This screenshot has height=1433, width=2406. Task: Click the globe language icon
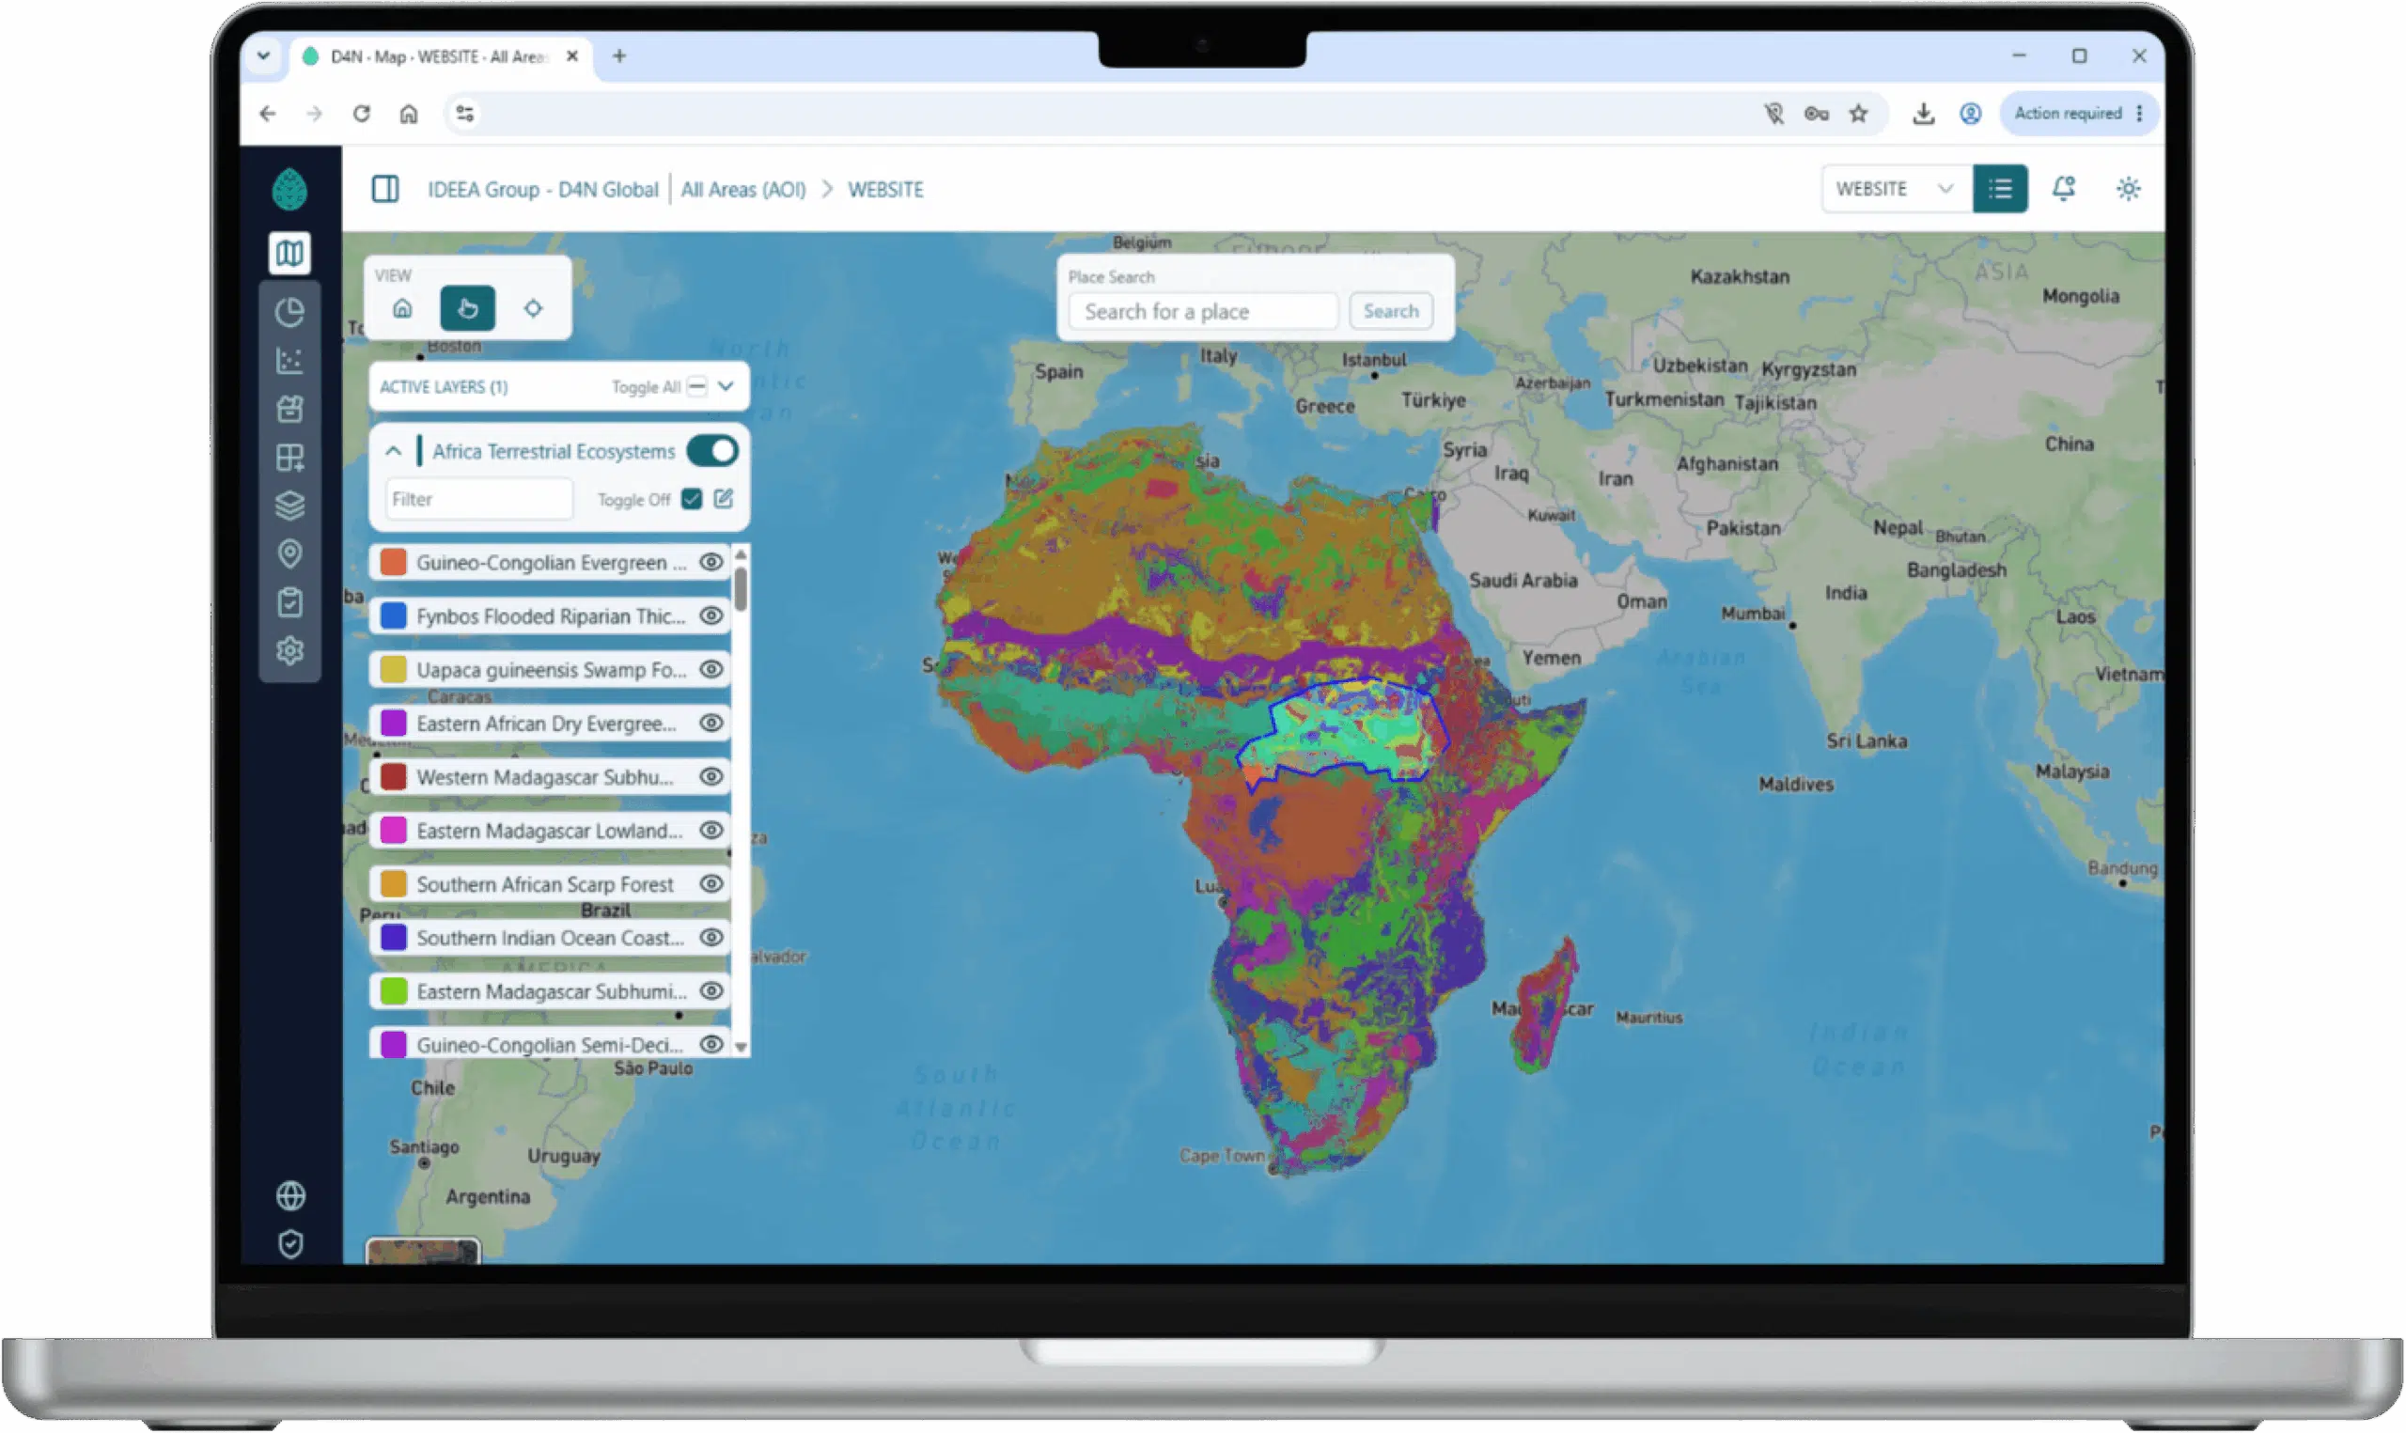pyautogui.click(x=290, y=1196)
